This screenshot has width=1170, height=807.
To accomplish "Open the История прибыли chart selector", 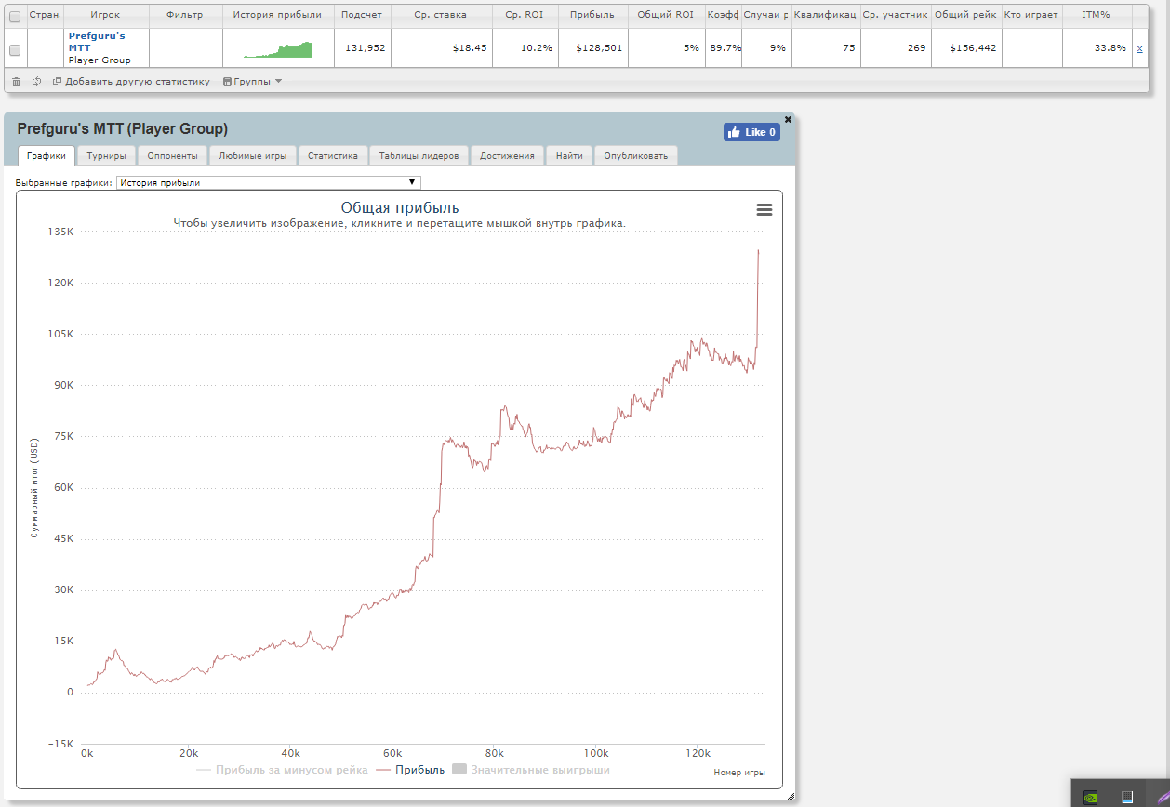I will [269, 183].
